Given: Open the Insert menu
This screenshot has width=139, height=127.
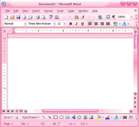Looking at the screenshot, I should pos(36,11).
